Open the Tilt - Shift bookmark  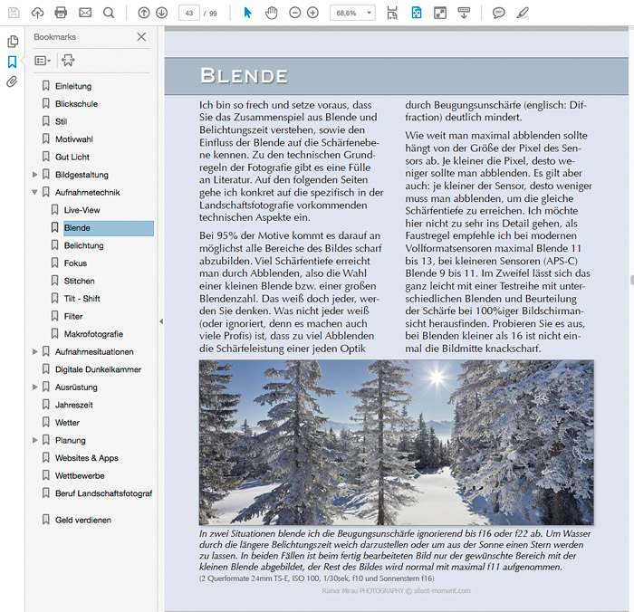82,299
